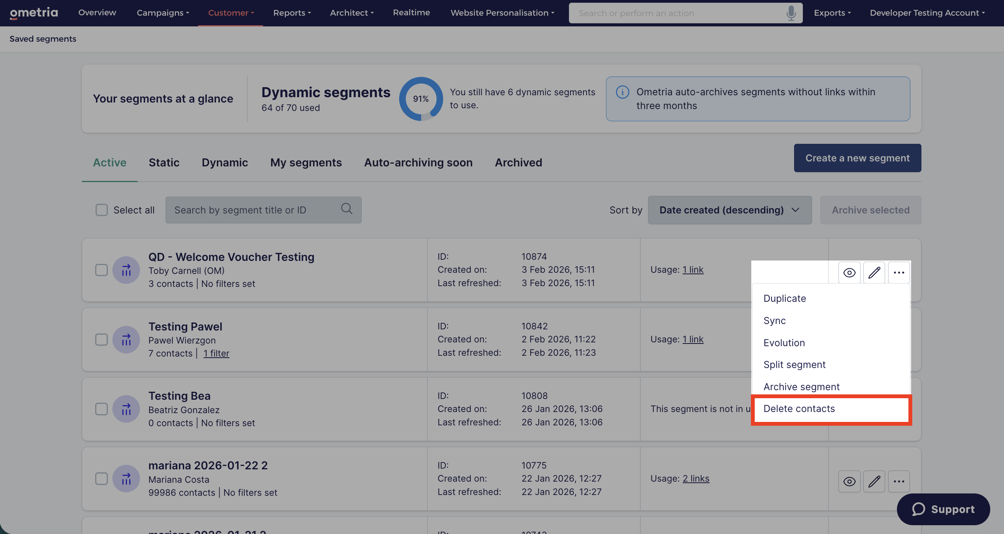Choose Duplicate from the context menu

(831, 298)
